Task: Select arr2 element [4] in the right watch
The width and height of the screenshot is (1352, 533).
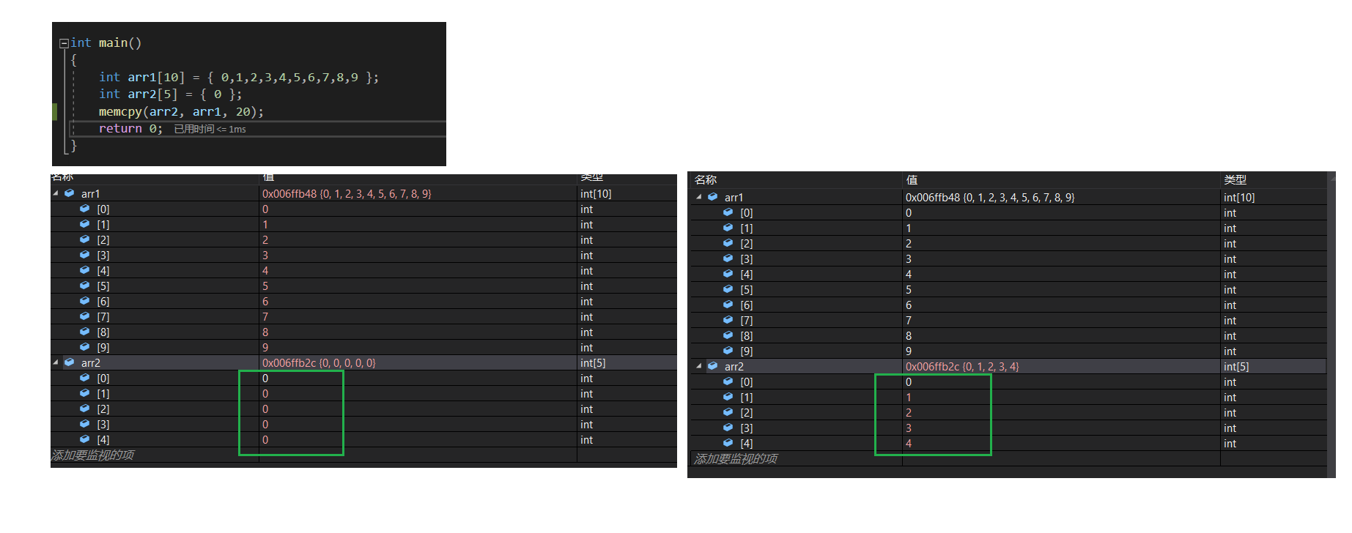Action: [1008, 443]
